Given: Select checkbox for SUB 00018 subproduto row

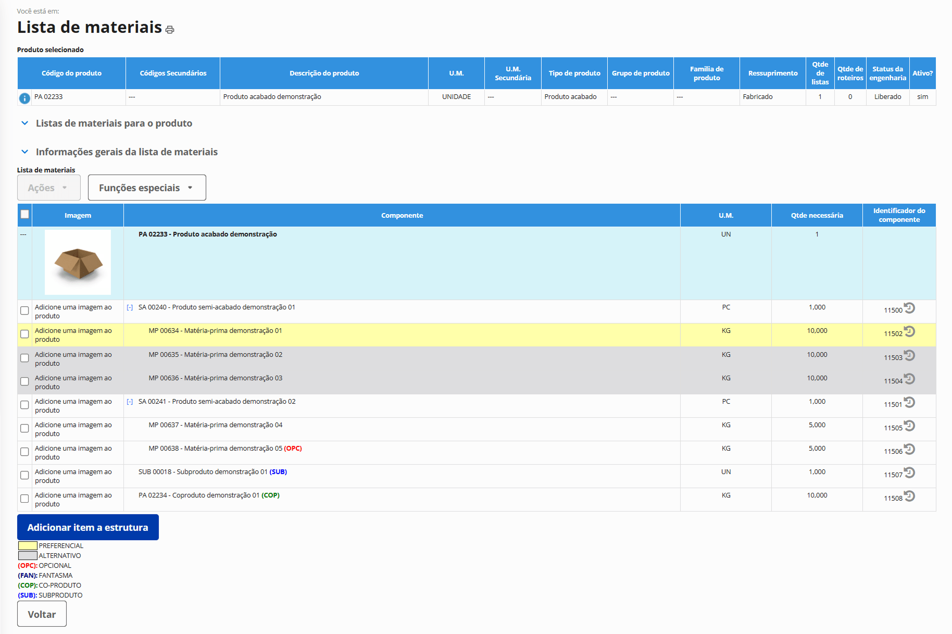Looking at the screenshot, I should 24,475.
